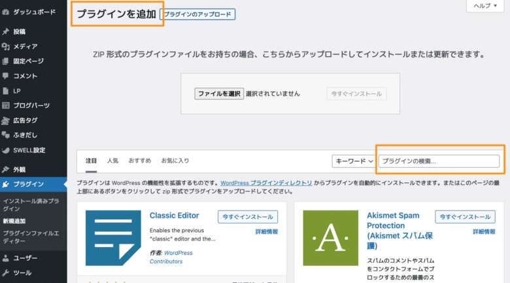Open 詳細情報 for Classic Editor

(266, 231)
